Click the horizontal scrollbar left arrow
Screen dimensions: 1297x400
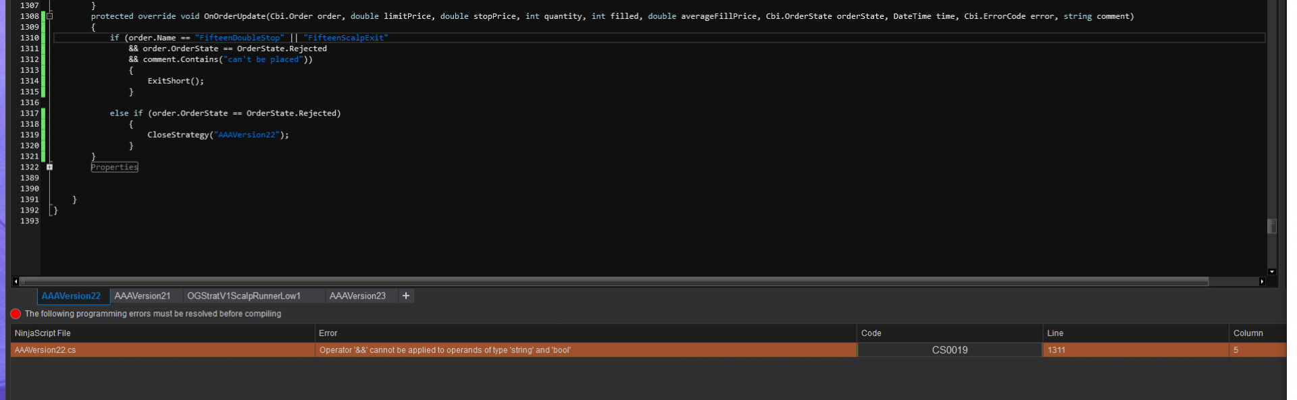click(16, 281)
